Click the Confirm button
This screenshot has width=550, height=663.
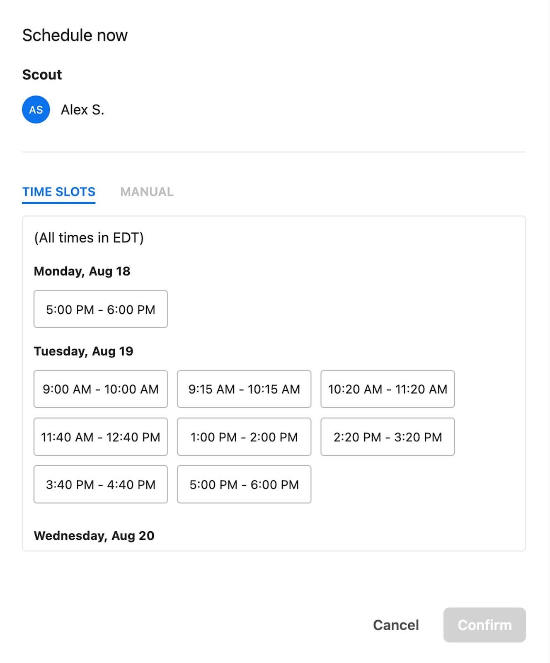tap(484, 625)
